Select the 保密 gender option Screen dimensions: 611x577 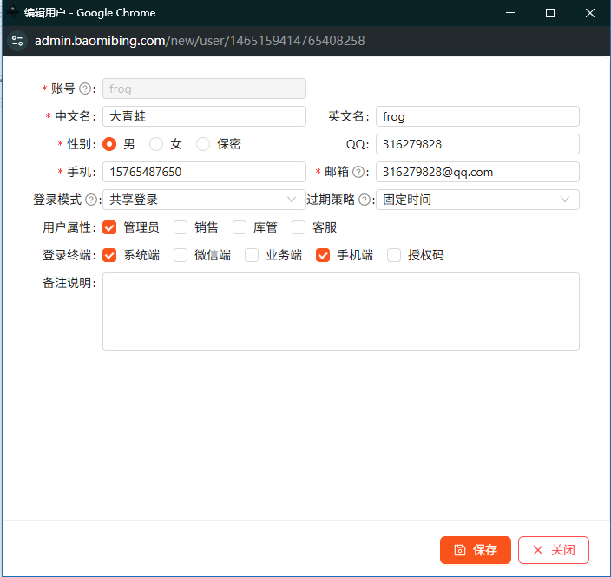pos(203,144)
